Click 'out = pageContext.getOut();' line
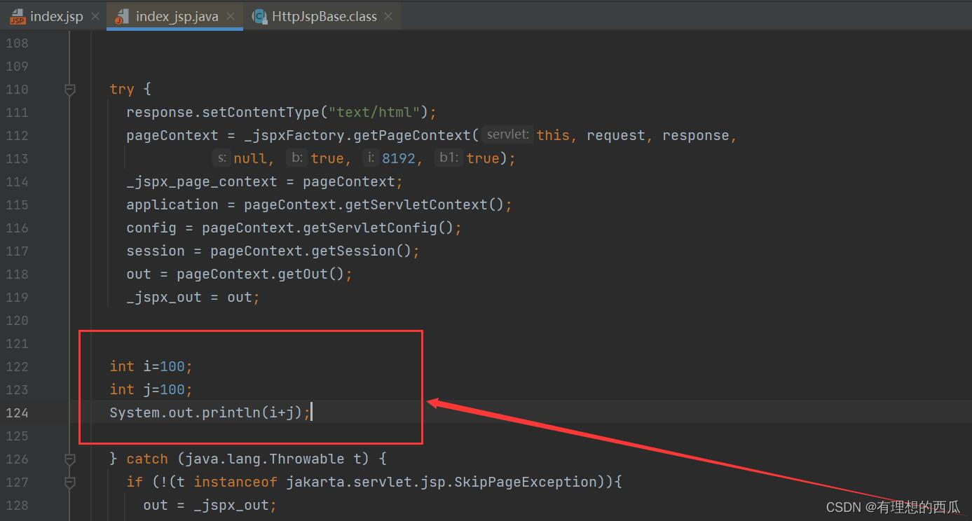 (x=240, y=274)
